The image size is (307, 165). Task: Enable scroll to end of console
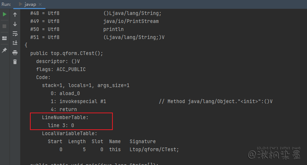(15, 43)
